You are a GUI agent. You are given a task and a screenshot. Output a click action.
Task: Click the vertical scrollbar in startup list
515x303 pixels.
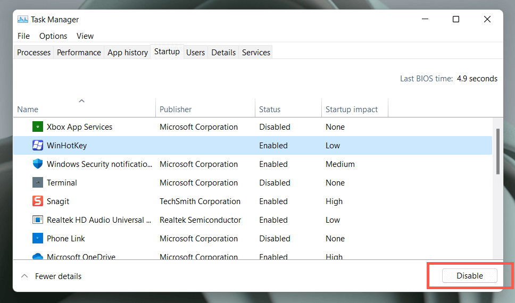coord(498,151)
